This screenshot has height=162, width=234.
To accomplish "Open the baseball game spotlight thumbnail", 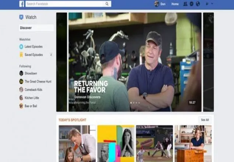I will (154, 144).
